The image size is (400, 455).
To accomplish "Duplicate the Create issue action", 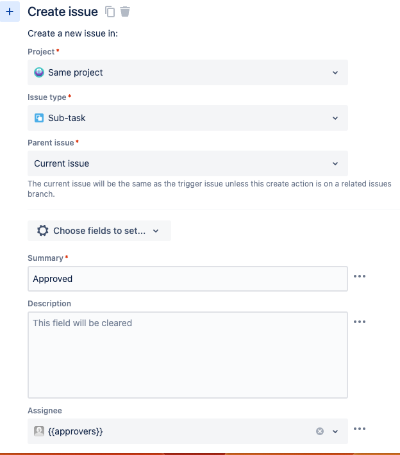I will tap(110, 12).
